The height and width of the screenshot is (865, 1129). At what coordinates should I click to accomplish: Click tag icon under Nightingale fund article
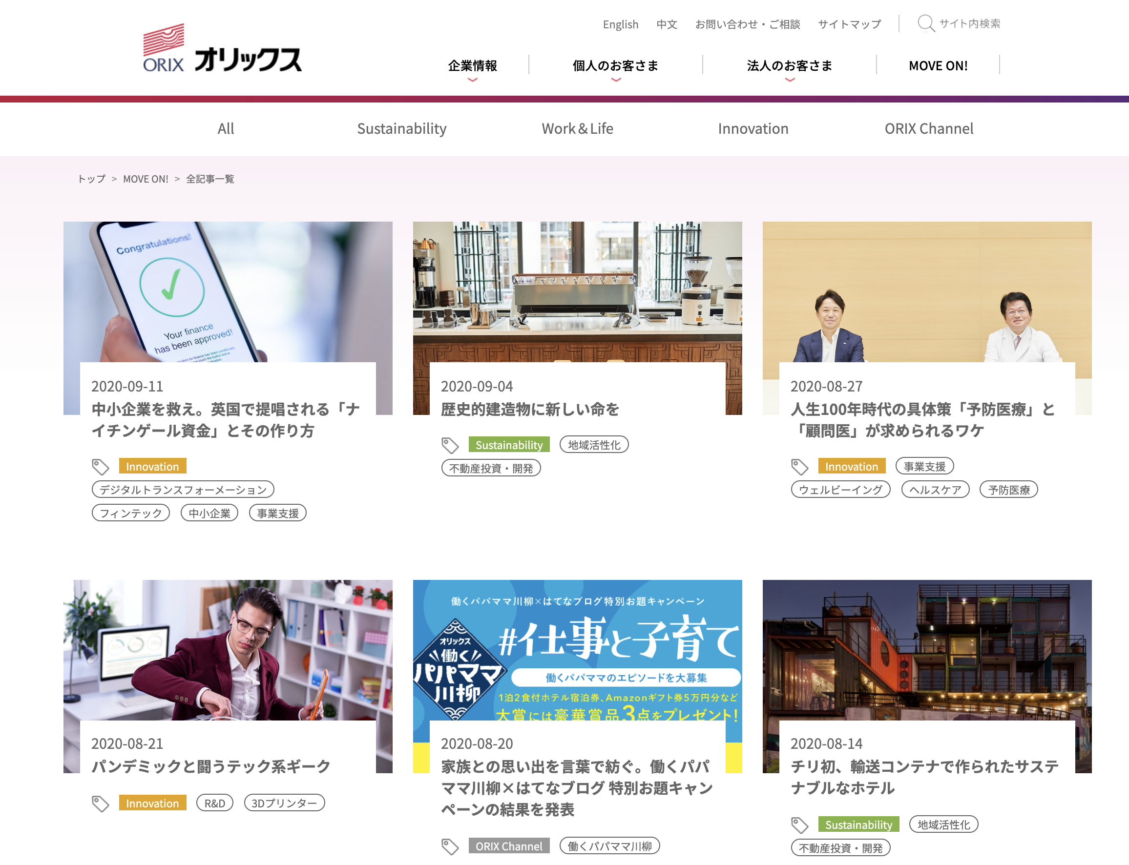pyautogui.click(x=101, y=467)
